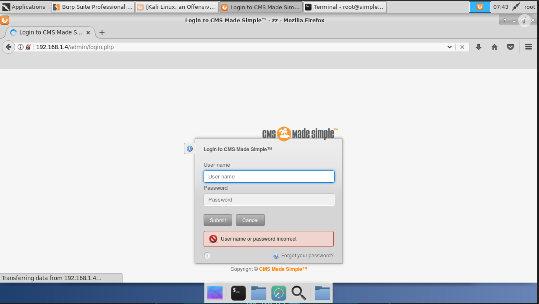
Task: Click the new tab plus button
Action: 102,33
